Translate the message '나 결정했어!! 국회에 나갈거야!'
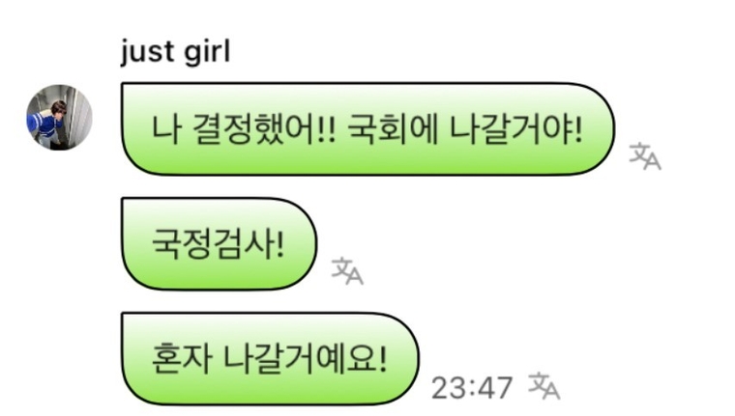 (x=645, y=156)
